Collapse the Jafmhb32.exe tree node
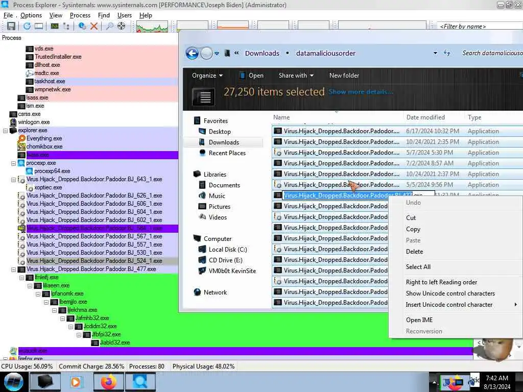Viewport: 523px width, 392px height. click(62, 318)
